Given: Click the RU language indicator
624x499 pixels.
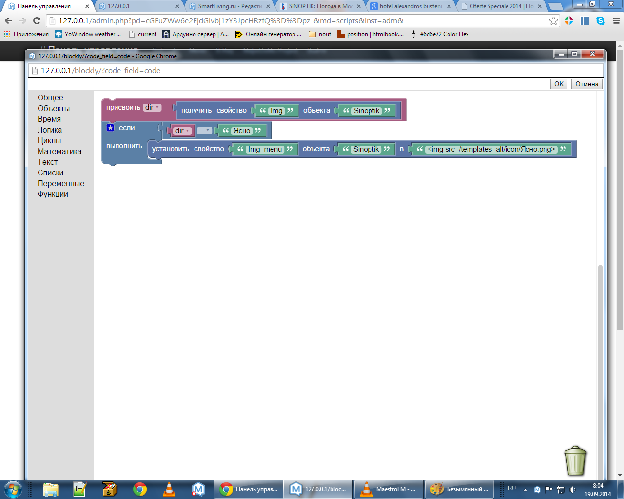Looking at the screenshot, I should coord(512,488).
